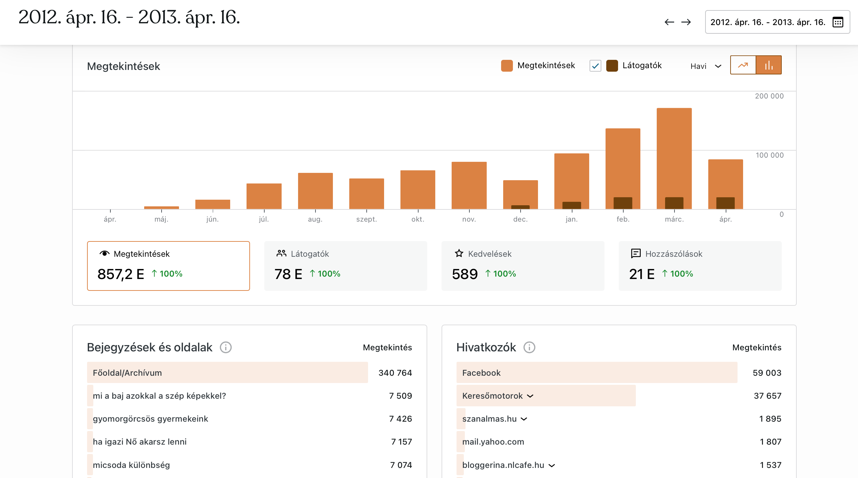858x478 pixels.
Task: Open the Facebook referrer row
Action: pyautogui.click(x=481, y=373)
